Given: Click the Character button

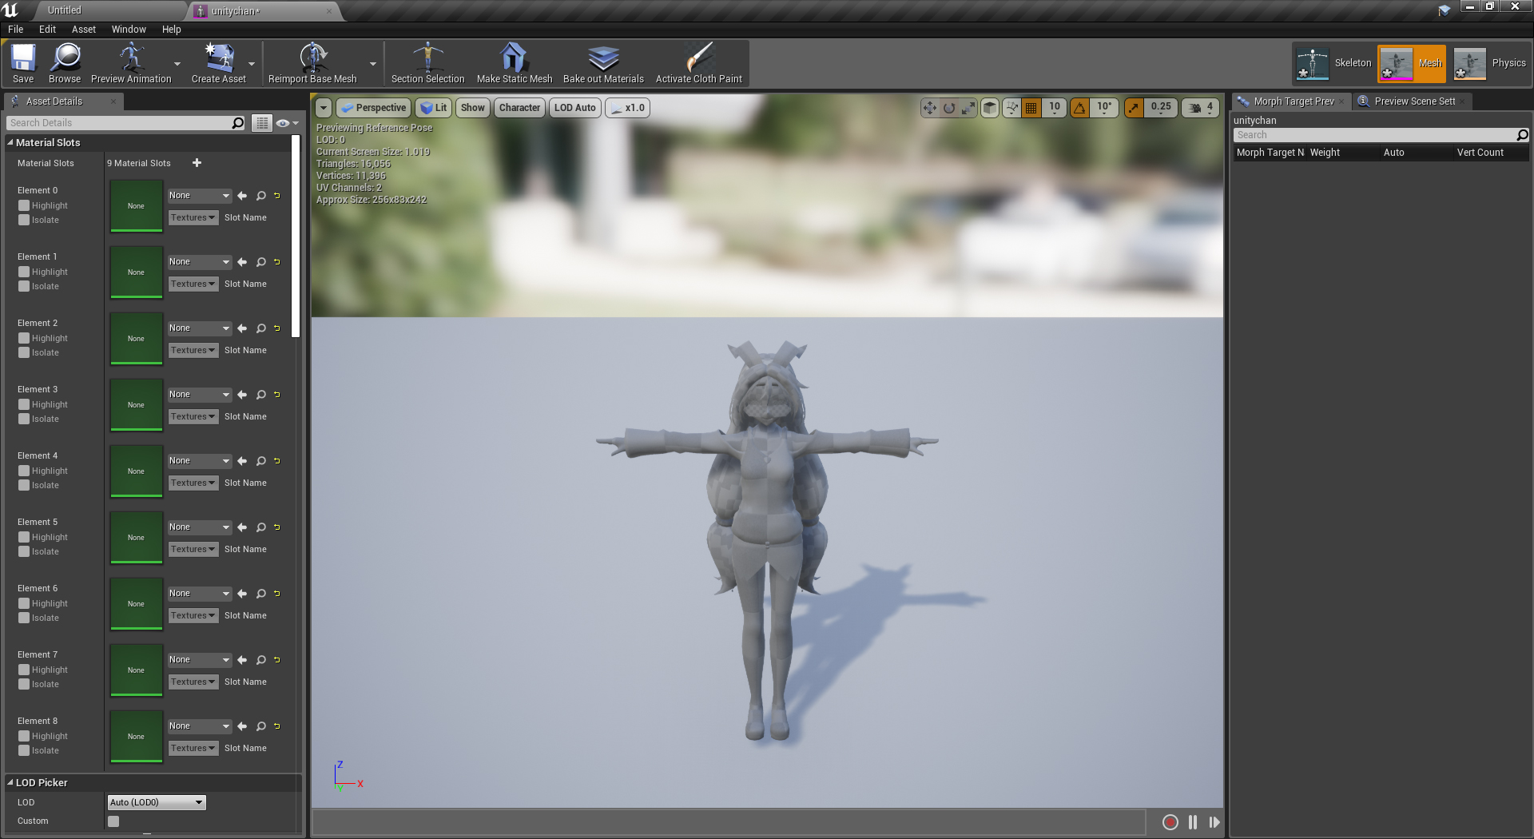Looking at the screenshot, I should [519, 108].
